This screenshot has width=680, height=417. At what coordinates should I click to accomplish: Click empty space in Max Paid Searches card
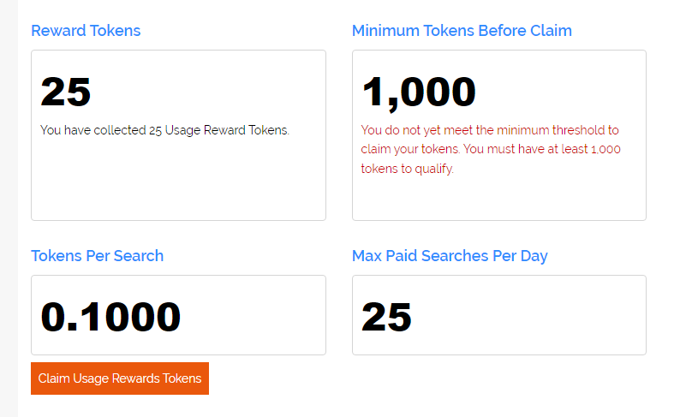click(529, 316)
